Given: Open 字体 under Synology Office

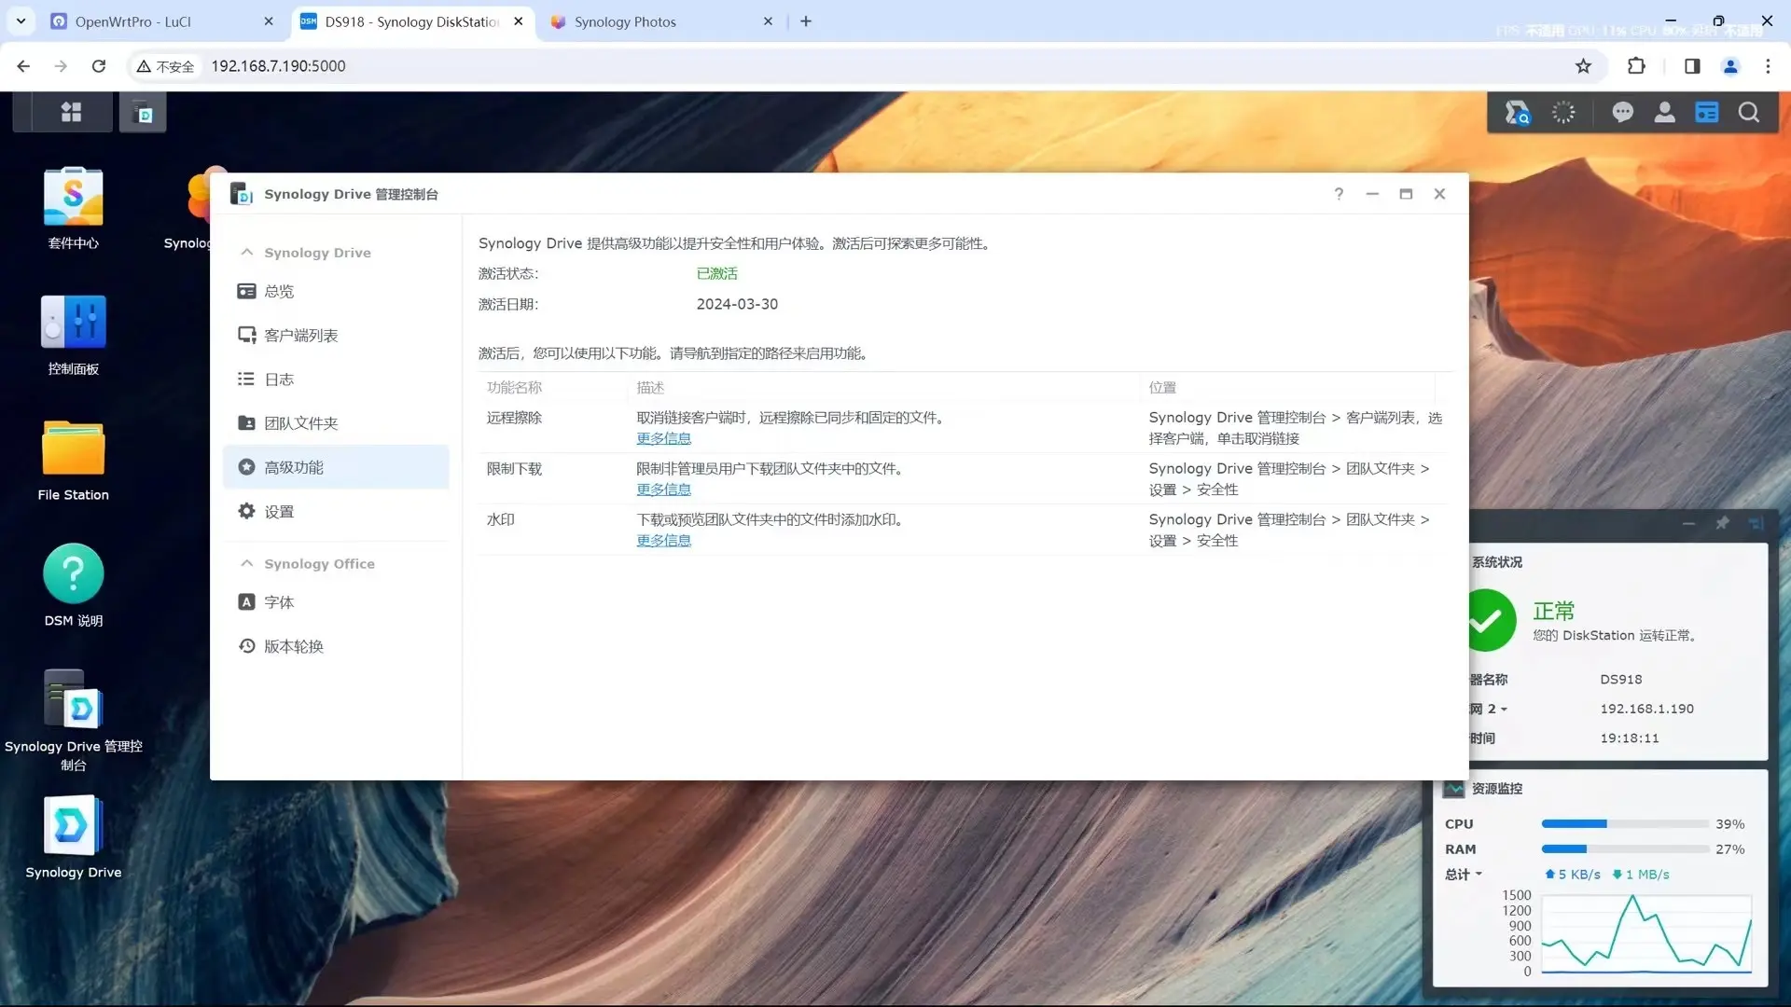Looking at the screenshot, I should point(336,602).
